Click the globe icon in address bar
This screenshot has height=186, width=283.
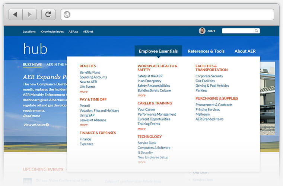click(x=67, y=15)
